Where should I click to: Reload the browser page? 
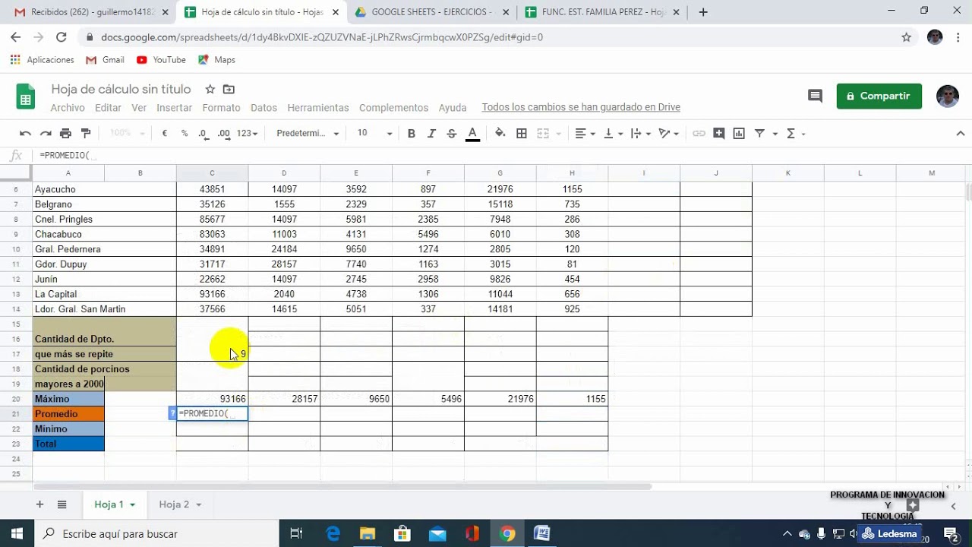coord(61,37)
